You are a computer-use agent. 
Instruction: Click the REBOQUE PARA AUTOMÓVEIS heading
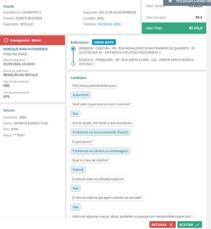tap(25, 49)
